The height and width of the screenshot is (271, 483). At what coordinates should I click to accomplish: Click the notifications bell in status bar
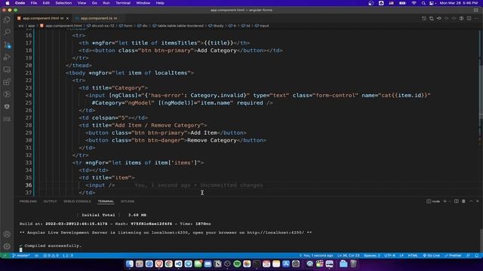[x=476, y=256]
